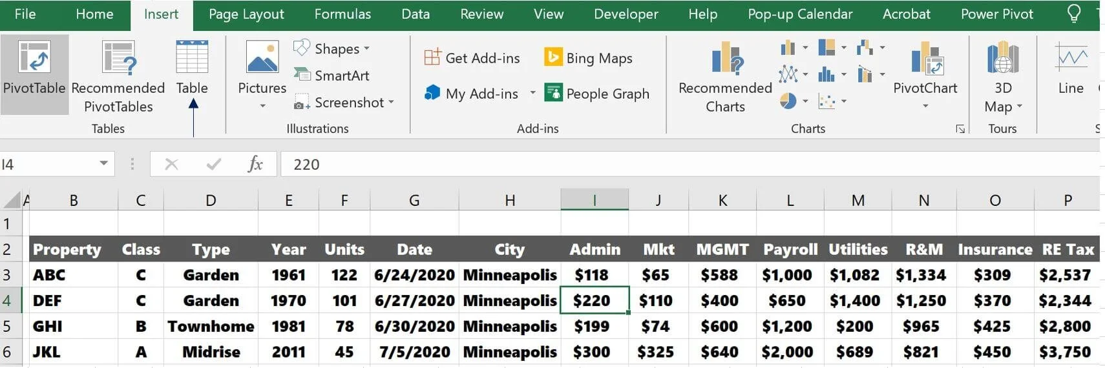1105x368 pixels.
Task: Open Get Add-ins store
Action: tap(472, 58)
